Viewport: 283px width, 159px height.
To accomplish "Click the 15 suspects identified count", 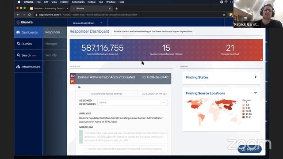I will coord(166,48).
